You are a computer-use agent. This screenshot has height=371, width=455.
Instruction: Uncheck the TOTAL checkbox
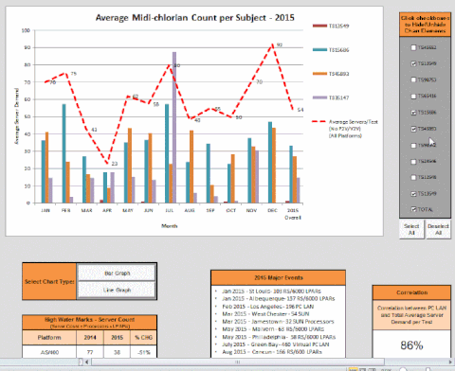pyautogui.click(x=413, y=209)
